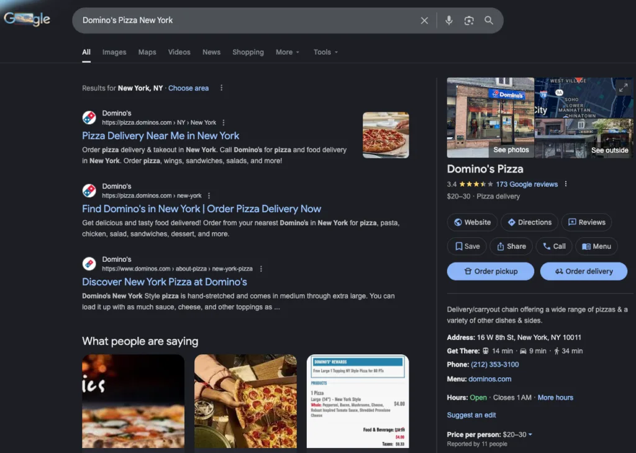Click "See outside" on the street view image
This screenshot has height=453, width=636.
point(610,150)
